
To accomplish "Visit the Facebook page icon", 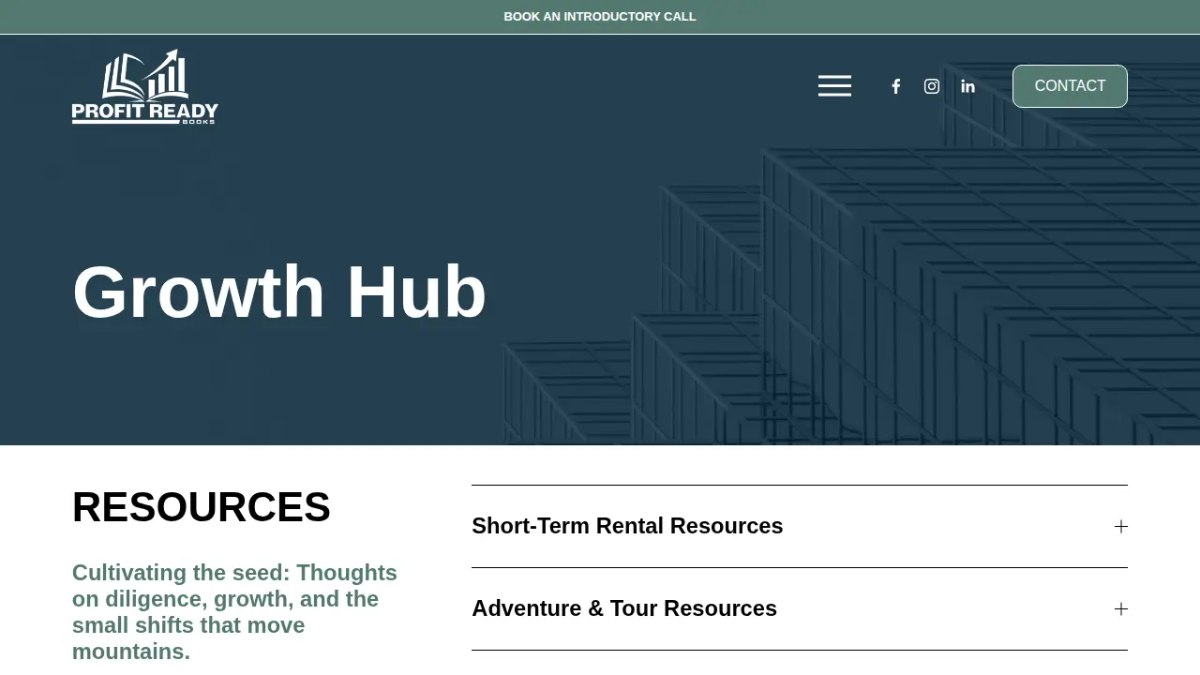I will (895, 86).
